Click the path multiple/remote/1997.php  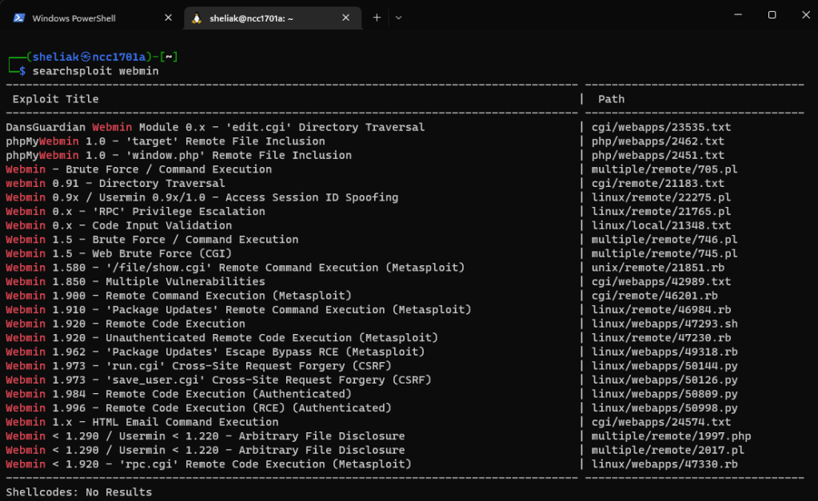670,436
